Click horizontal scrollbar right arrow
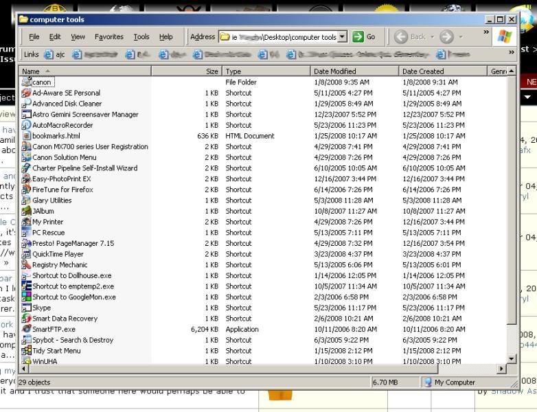Screen dimensions: 537x412 [502, 369]
